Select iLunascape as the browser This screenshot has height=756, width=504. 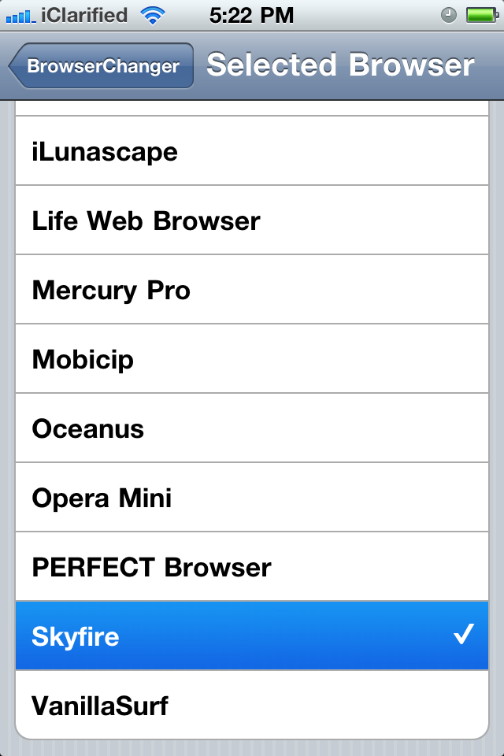pyautogui.click(x=252, y=151)
